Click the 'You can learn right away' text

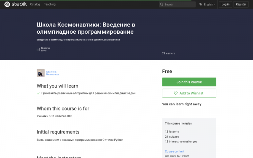click(x=182, y=104)
